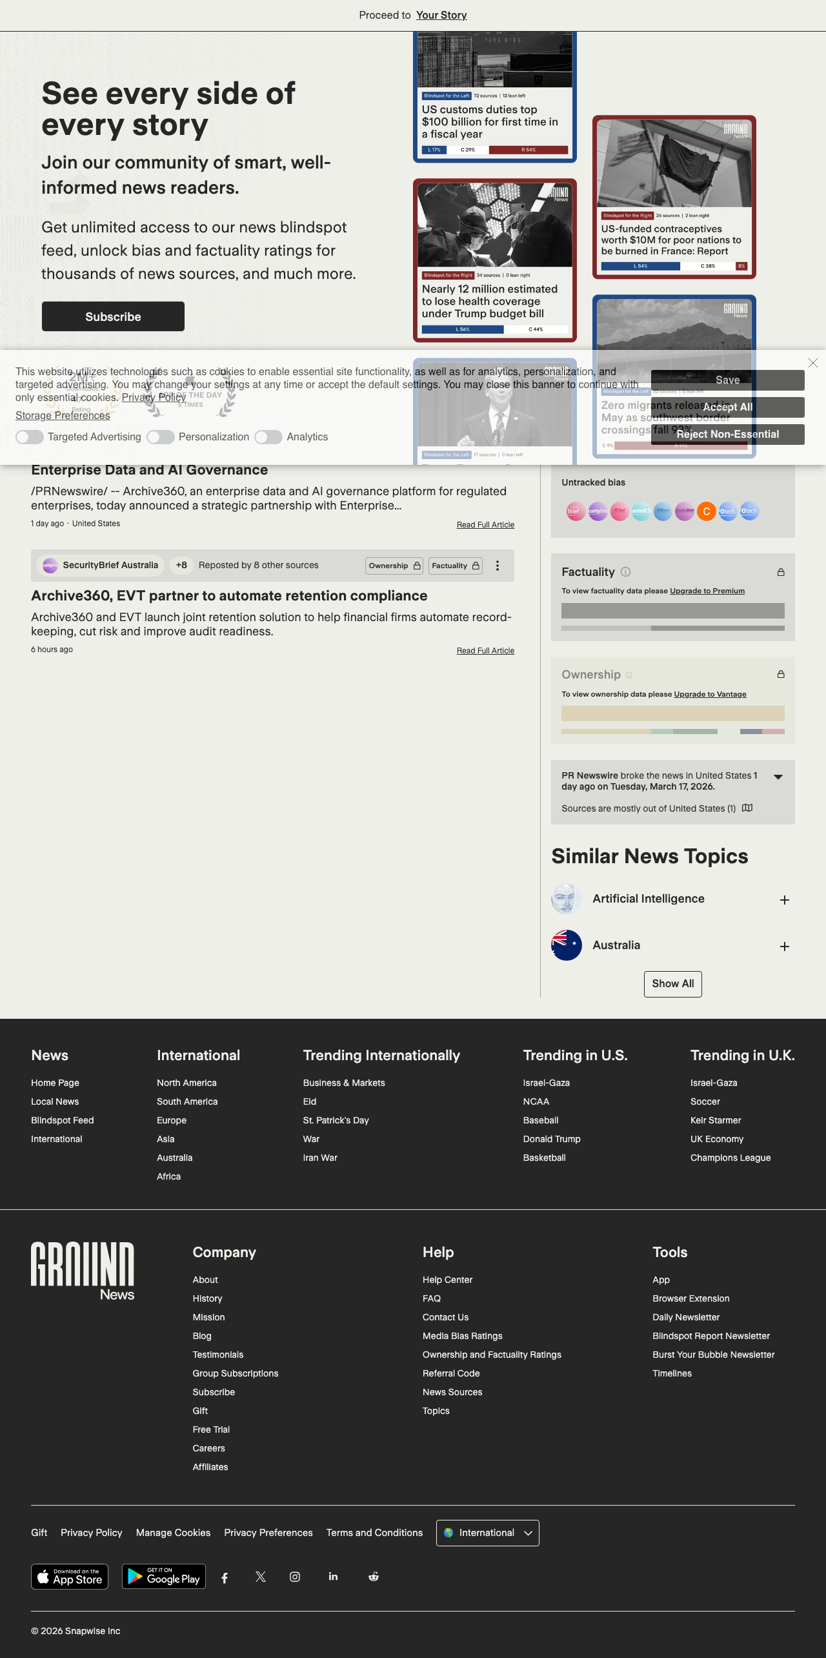Open the US-funded contraceptives story card
Viewport: 826px width, 1658px height.
[x=674, y=197]
